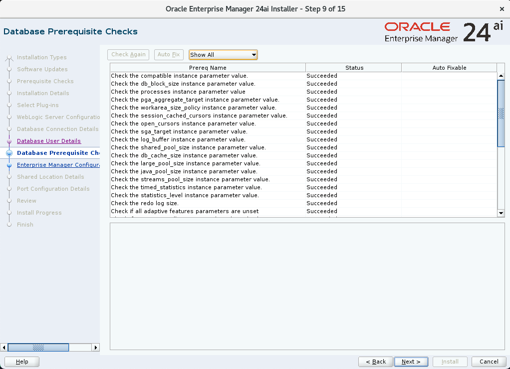Click the Succeeded status for the compatible parameter row
Screen dimensions: 510x369
[x=322, y=76]
